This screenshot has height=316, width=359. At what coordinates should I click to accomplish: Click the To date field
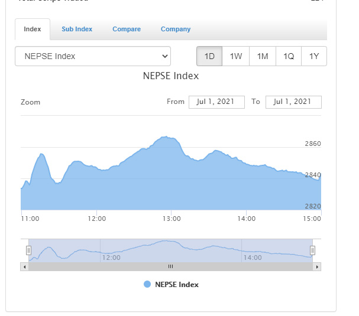click(293, 102)
